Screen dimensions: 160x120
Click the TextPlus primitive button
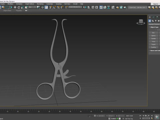pos(153,47)
